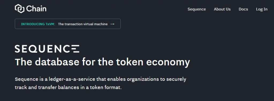Click the green INTRODUCING TxVM label

(38, 24)
